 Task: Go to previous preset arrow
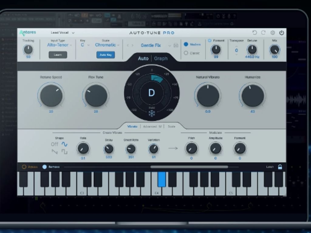pyautogui.click(x=128, y=46)
